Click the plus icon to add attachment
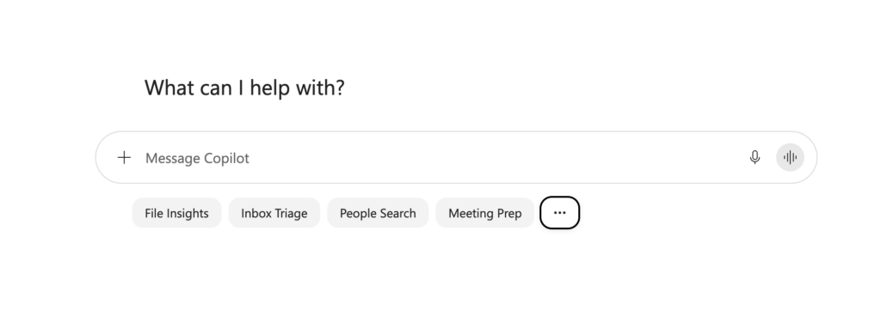 124,157
